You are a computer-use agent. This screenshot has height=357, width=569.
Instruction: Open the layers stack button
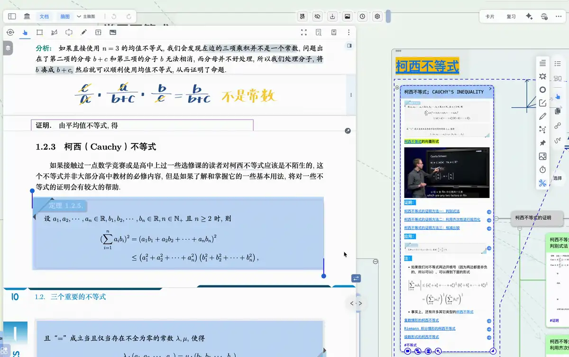point(9,48)
